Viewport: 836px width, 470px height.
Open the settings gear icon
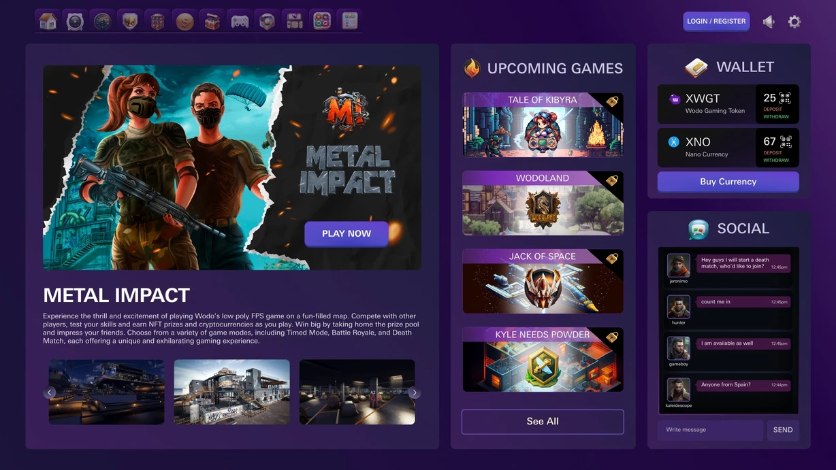coord(794,22)
